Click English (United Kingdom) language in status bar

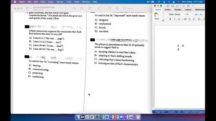coord(194,112)
